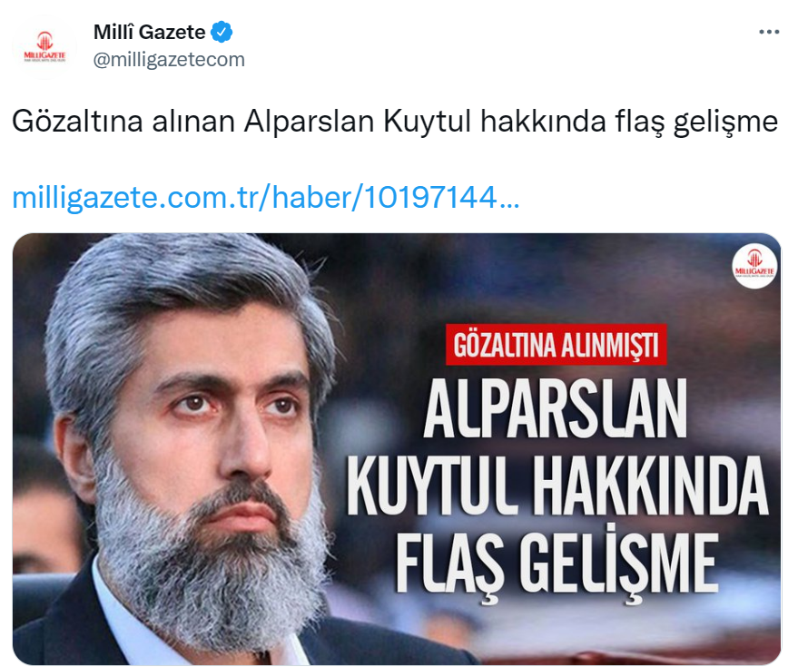Click the name Kuytul in the tweet text
This screenshot has width=788, height=667.
pyautogui.click(x=428, y=122)
